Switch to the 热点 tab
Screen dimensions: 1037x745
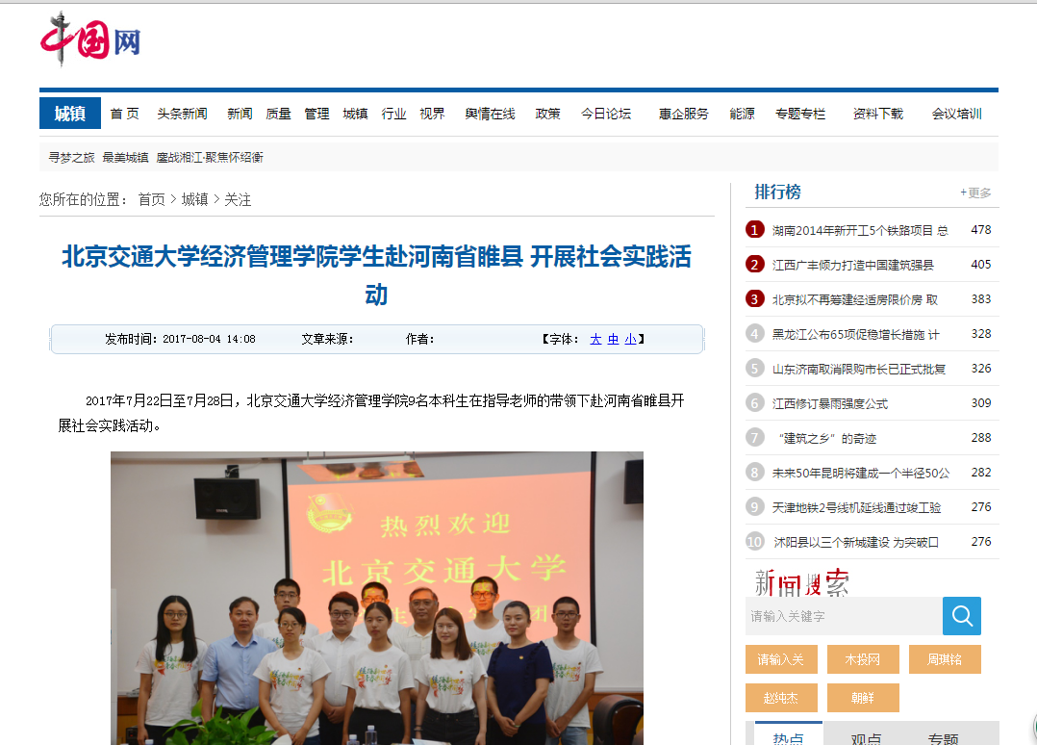(x=789, y=735)
